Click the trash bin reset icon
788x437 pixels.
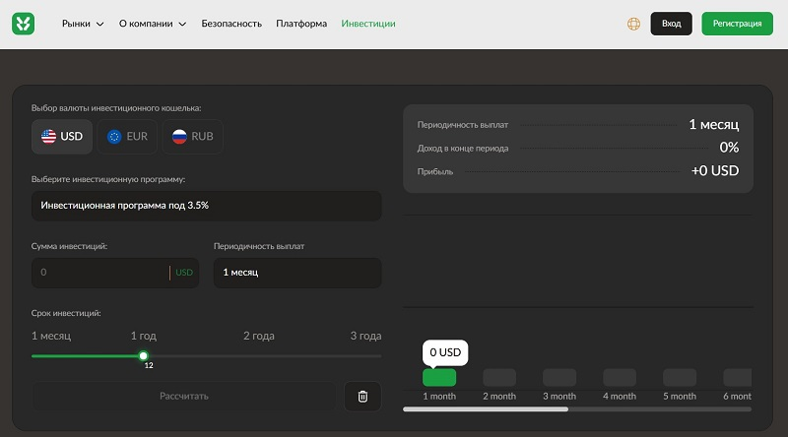coord(362,396)
